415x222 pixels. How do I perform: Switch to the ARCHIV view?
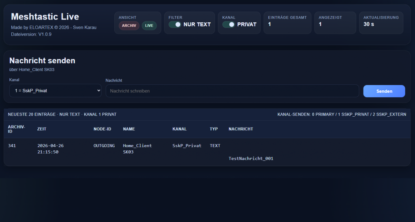(x=129, y=26)
